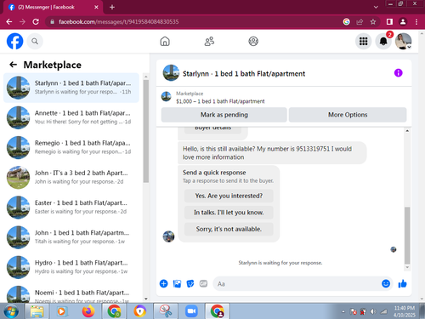The height and width of the screenshot is (319, 425).
Task: Choose a sticker icon
Action: click(190, 283)
